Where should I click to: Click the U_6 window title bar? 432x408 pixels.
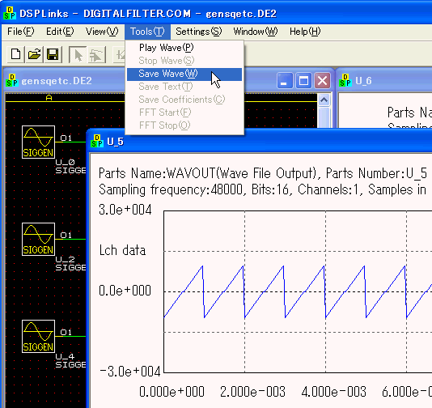pos(384,80)
